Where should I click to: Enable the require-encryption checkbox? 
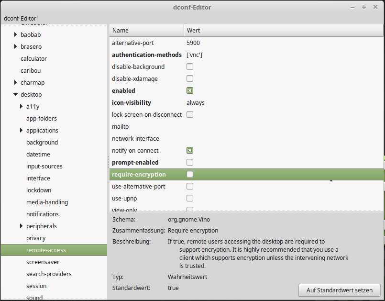190,174
